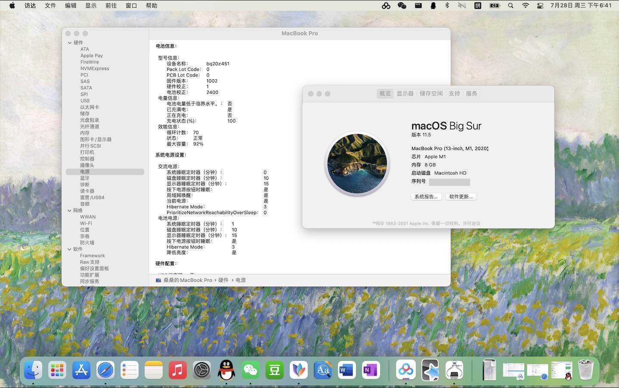Click the 系统报告... button

pyautogui.click(x=426, y=197)
